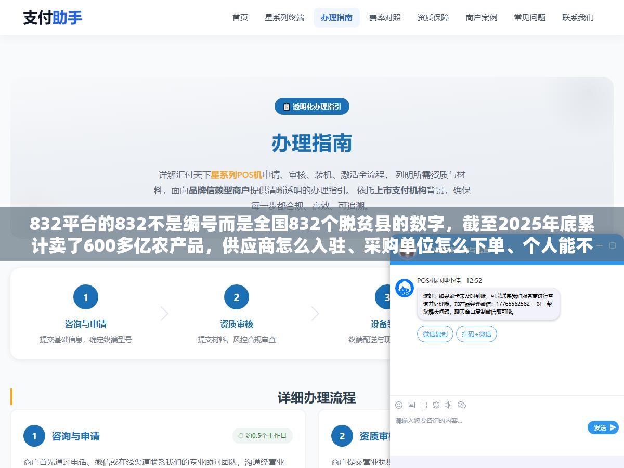Click the chat message bubble text

click(488, 304)
